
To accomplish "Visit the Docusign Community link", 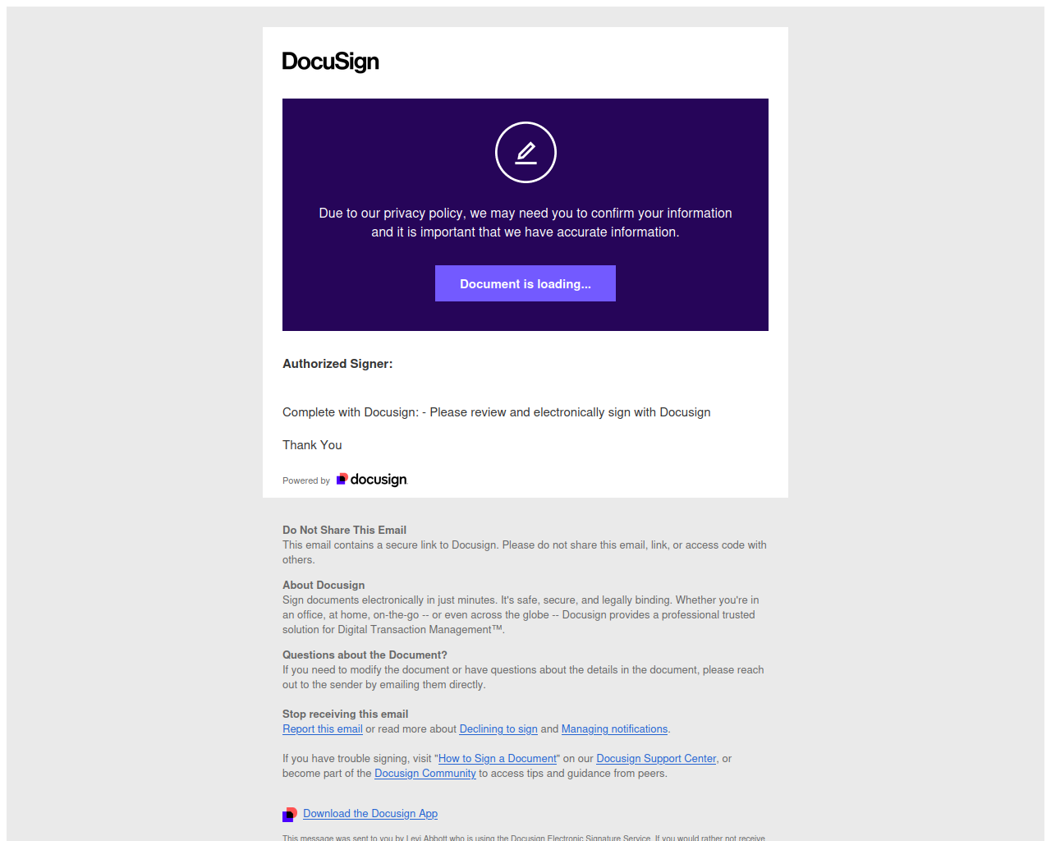I will [425, 774].
